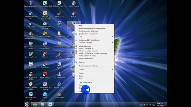Choose Analizar con ESET Smart Security
191x107 pixels.
point(94,40)
